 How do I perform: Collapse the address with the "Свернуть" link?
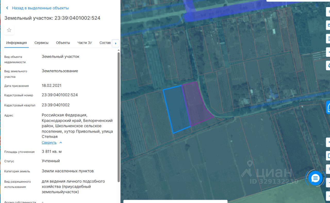click(x=52, y=142)
